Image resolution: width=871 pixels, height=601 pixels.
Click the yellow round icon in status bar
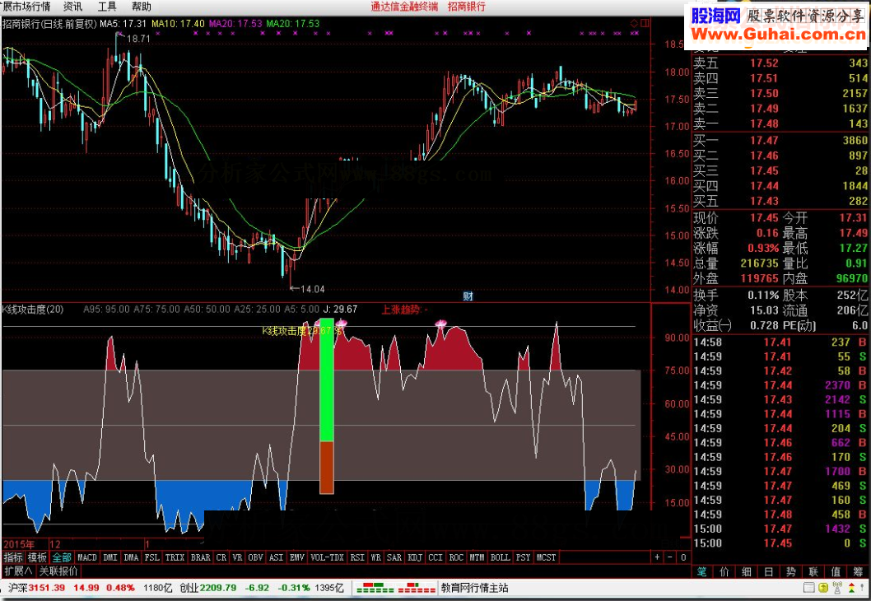pyautogui.click(x=823, y=588)
